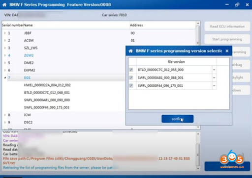252x178 pixels.
Task: Click log panel scrollbar down arrow
Action: tap(198, 168)
